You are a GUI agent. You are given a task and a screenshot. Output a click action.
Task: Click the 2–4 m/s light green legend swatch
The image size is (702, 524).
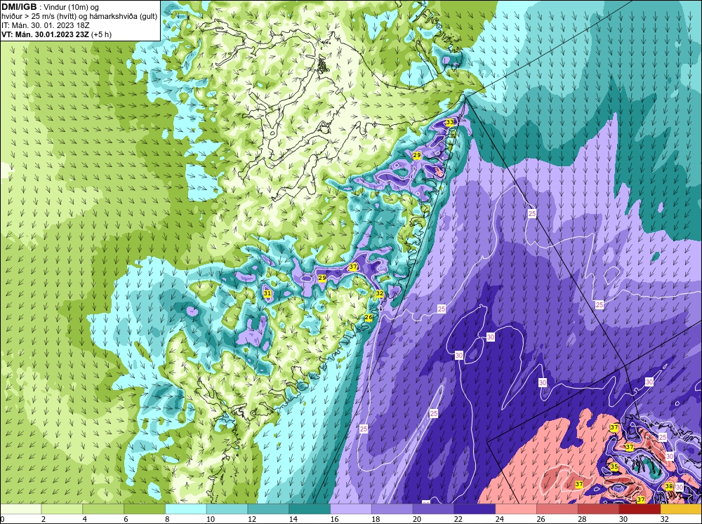click(x=62, y=509)
